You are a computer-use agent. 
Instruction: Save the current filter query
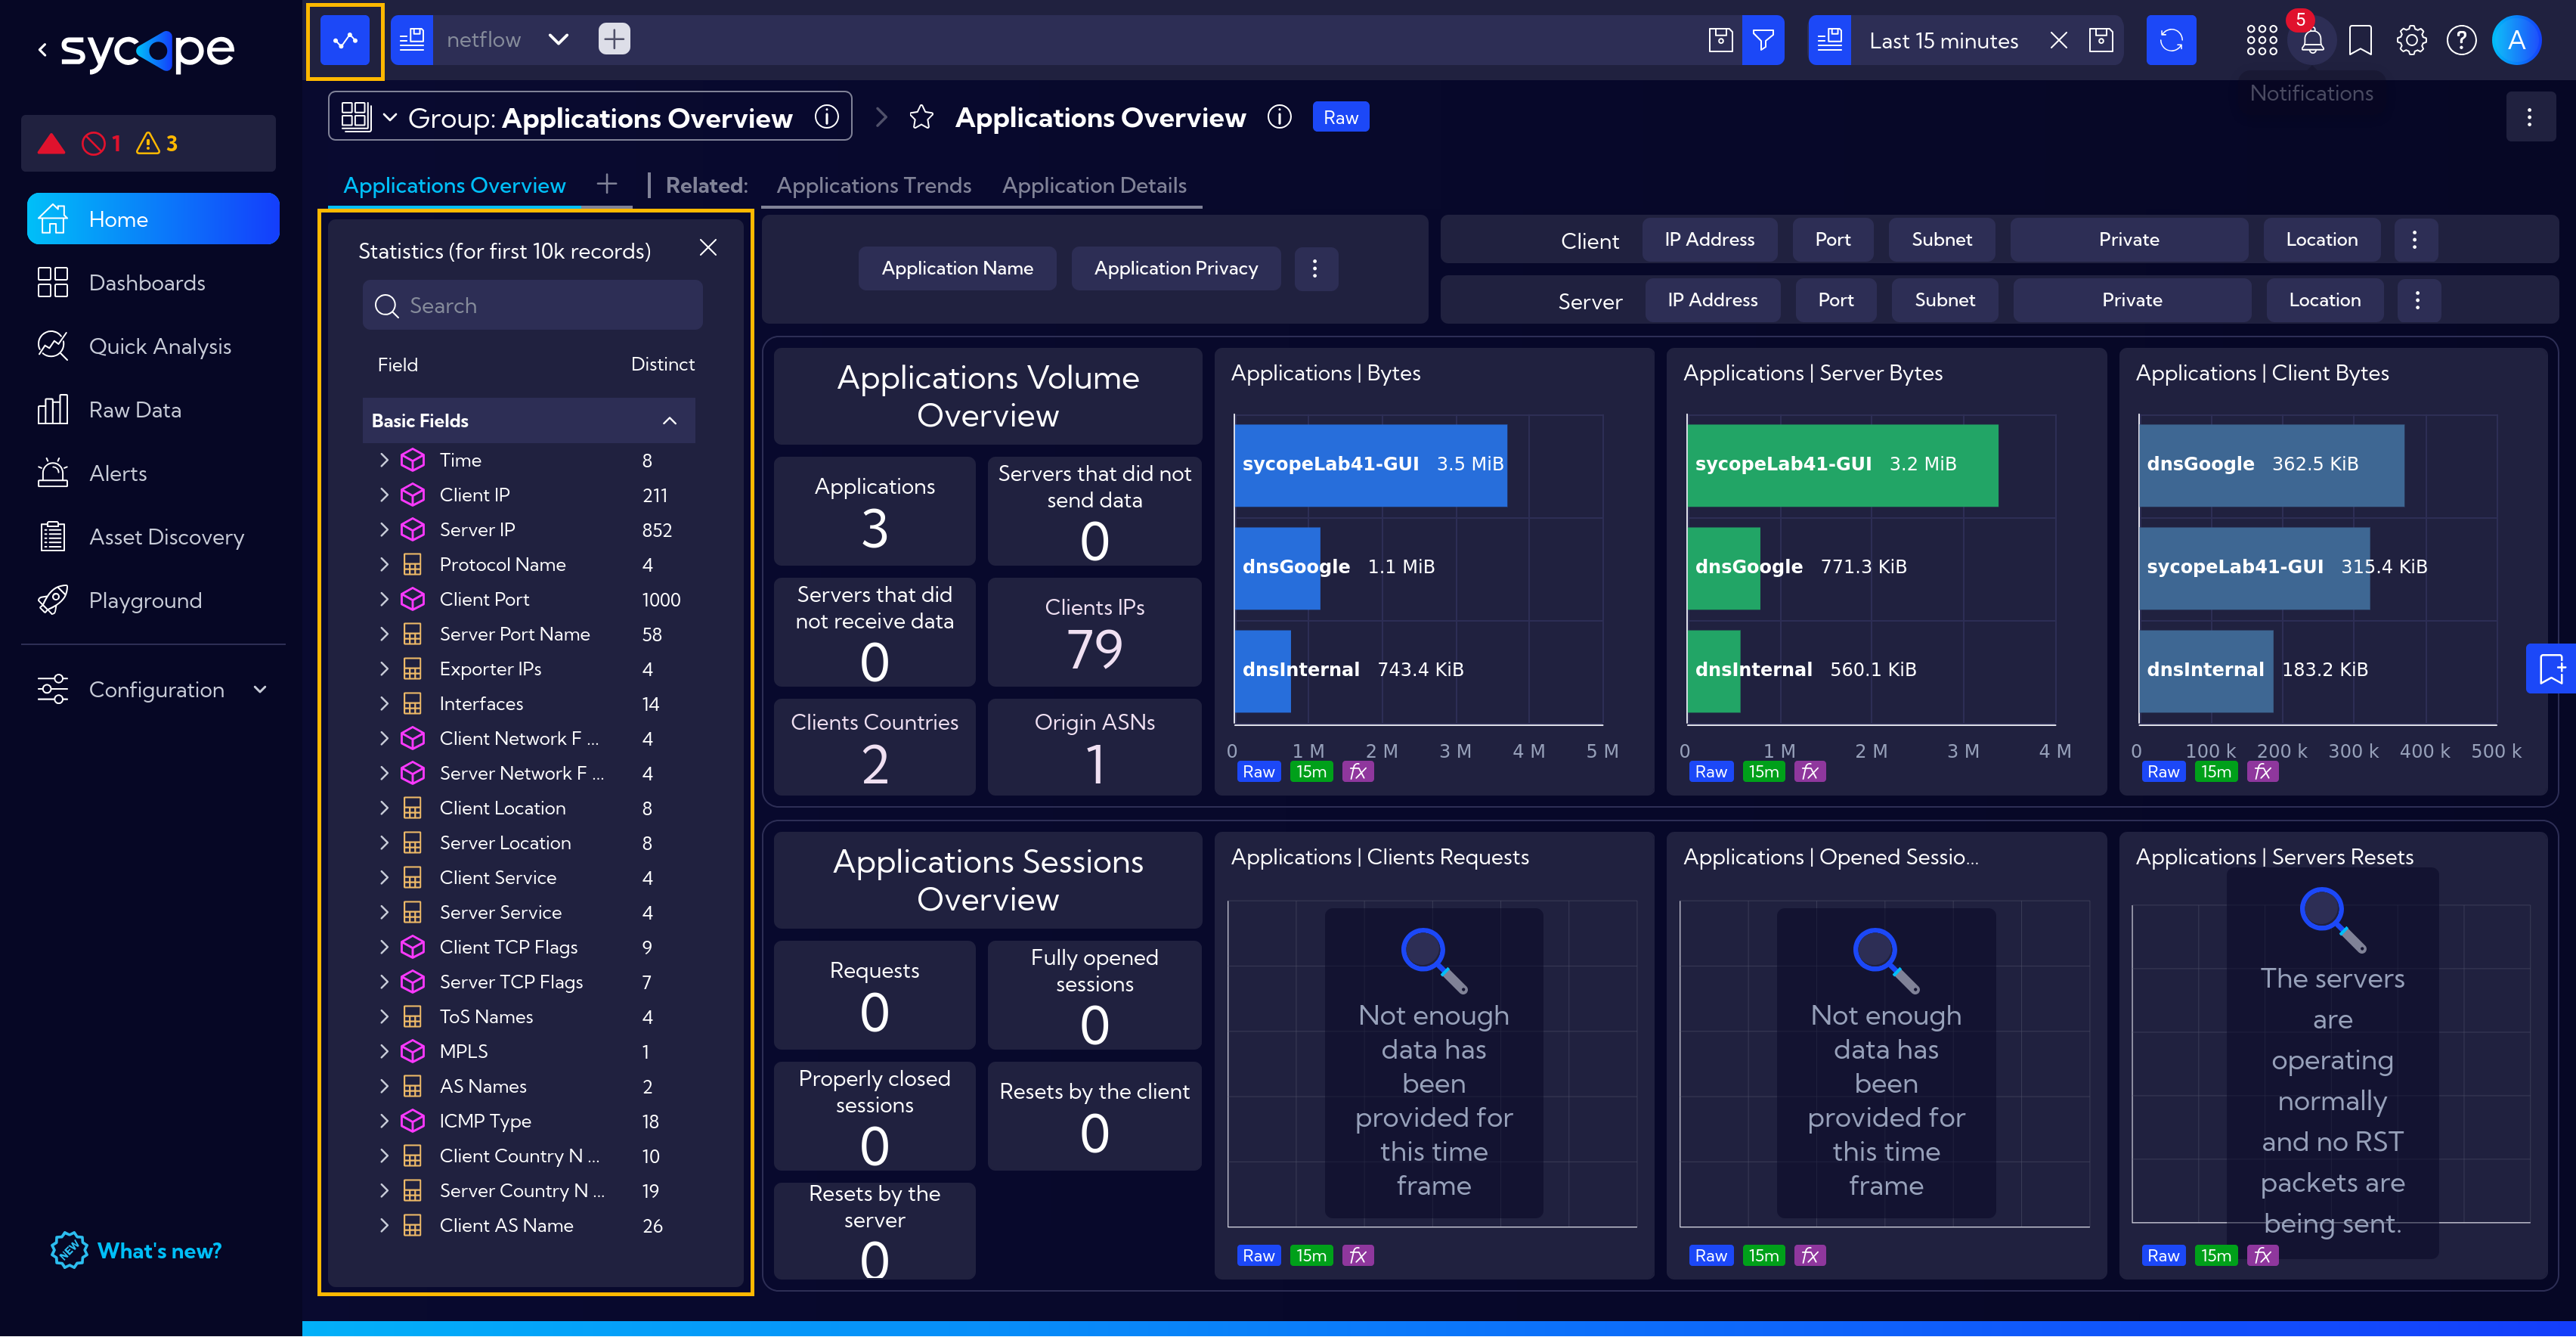click(x=1720, y=40)
